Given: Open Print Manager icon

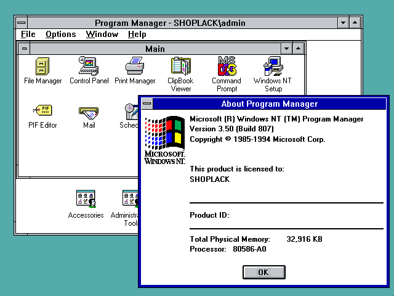Looking at the screenshot, I should [x=135, y=66].
